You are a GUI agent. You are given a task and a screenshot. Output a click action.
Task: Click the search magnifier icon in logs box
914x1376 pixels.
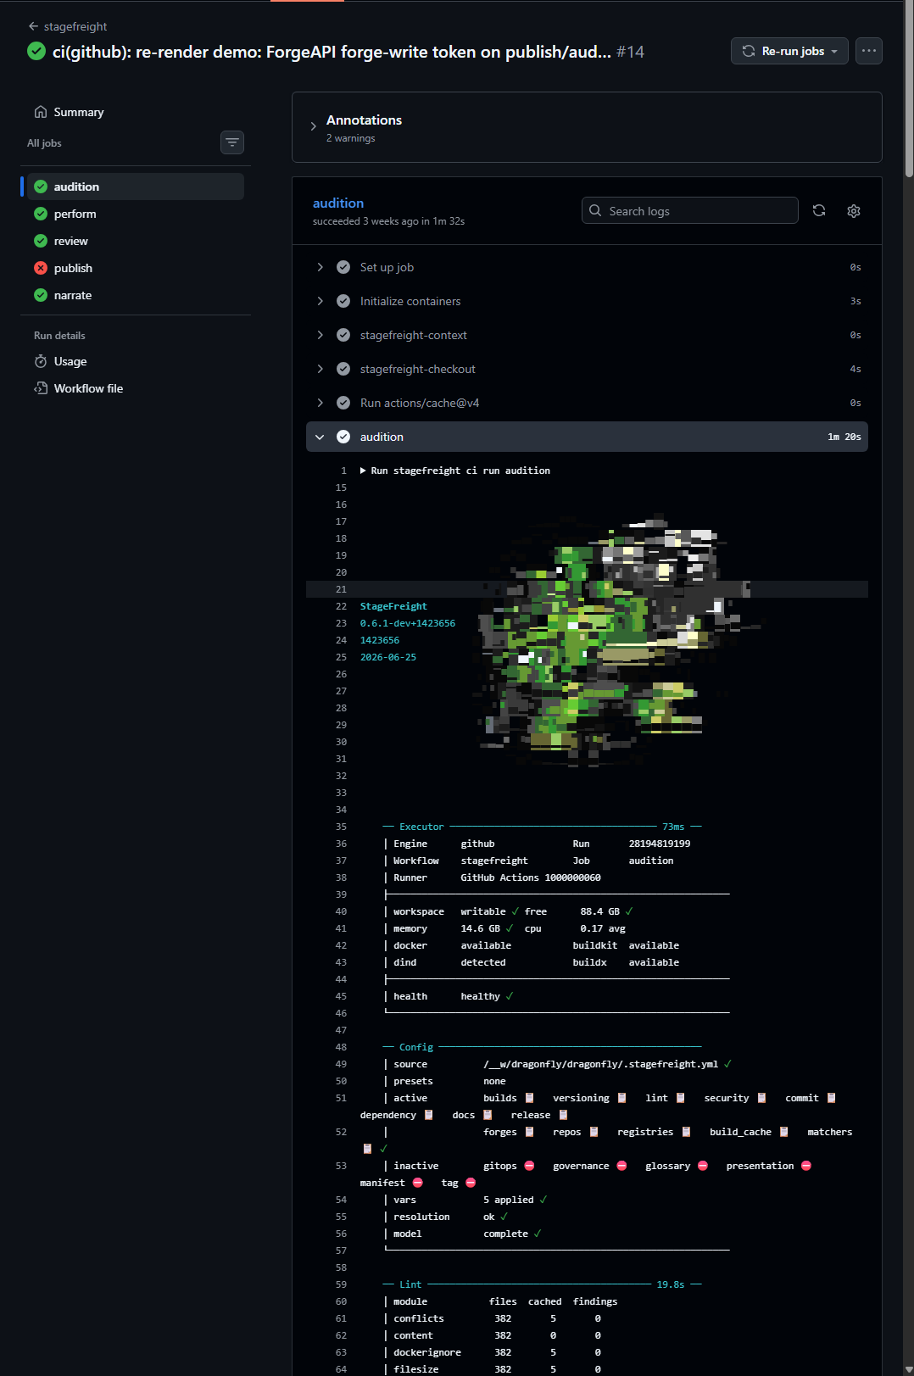(x=595, y=210)
